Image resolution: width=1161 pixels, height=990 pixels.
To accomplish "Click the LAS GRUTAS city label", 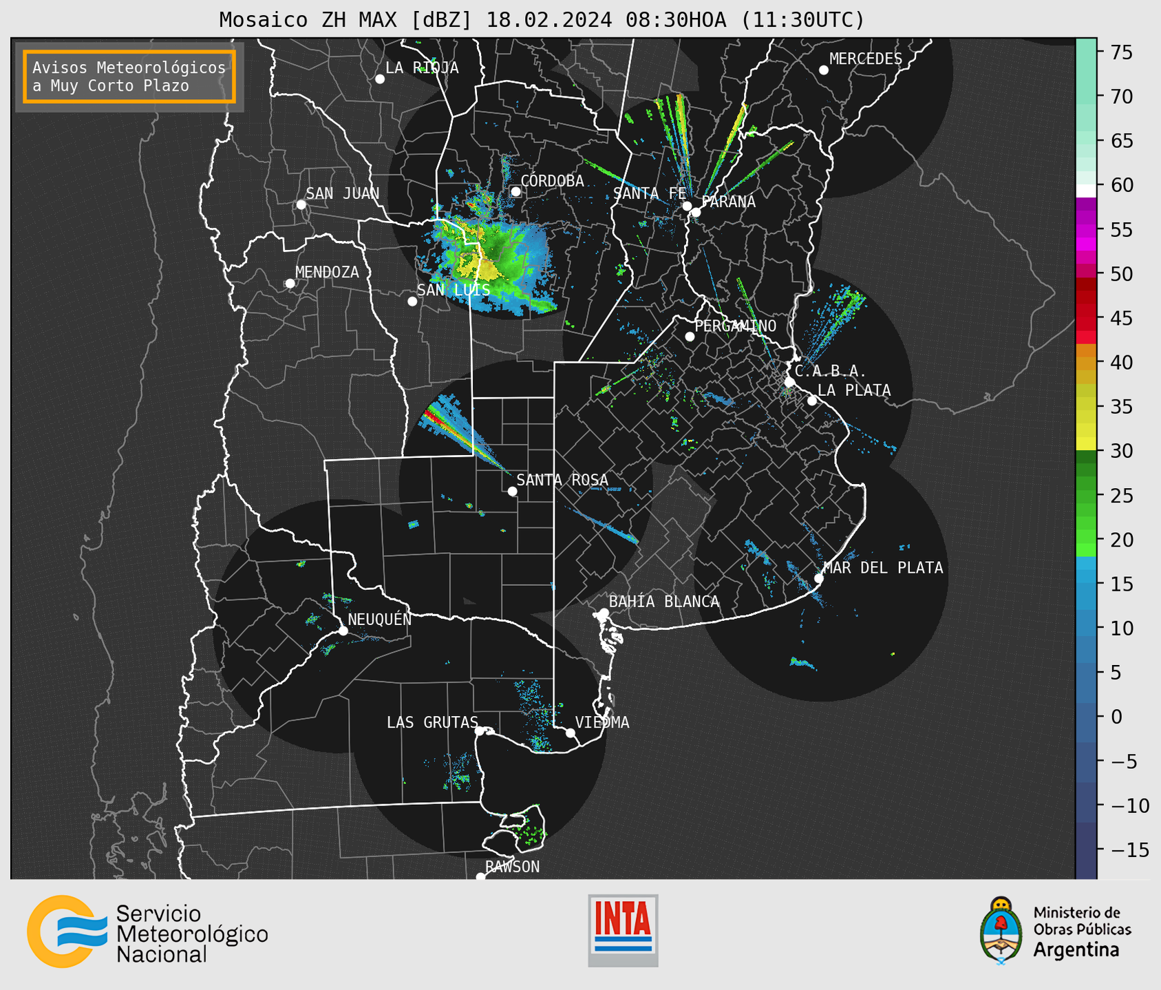I will coord(432,723).
